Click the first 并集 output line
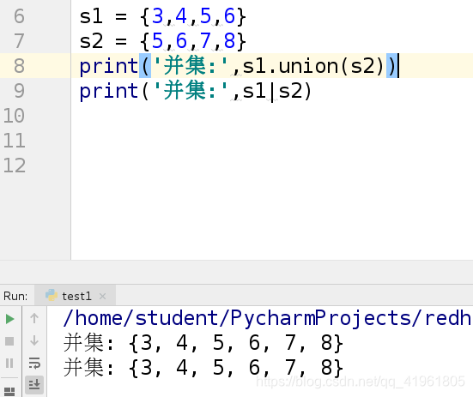 [x=203, y=343]
